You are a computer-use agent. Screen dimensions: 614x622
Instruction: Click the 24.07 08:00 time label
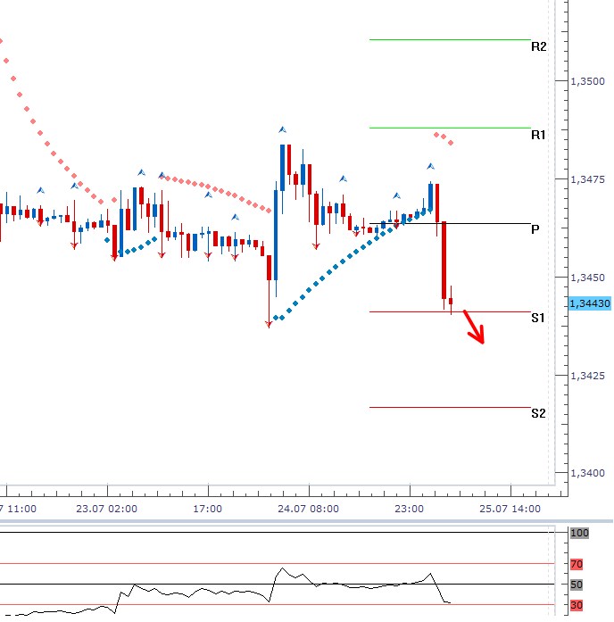click(308, 509)
